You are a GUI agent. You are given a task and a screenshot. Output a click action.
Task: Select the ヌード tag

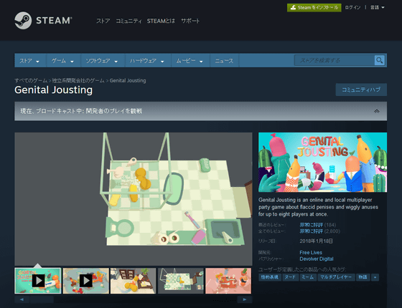(x=291, y=277)
